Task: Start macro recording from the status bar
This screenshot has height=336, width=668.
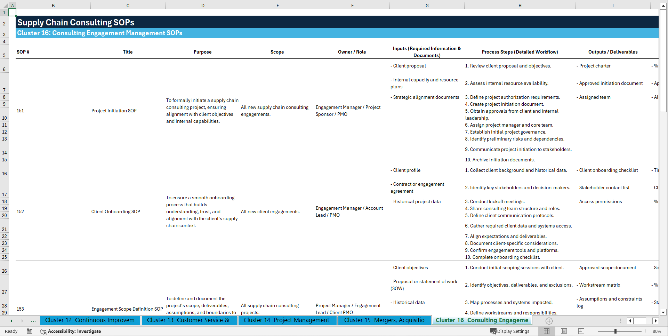Action: click(30, 331)
